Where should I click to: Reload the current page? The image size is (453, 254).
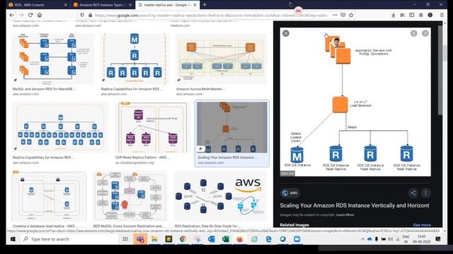pyautogui.click(x=30, y=15)
